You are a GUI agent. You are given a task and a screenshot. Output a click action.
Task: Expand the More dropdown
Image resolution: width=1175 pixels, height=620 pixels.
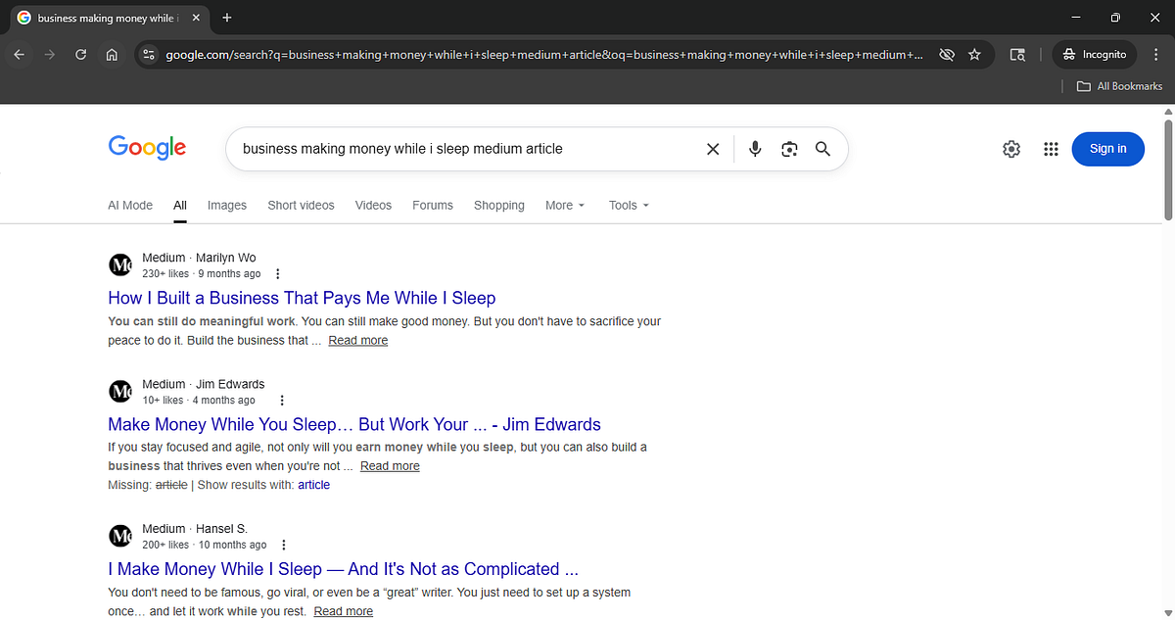(x=565, y=206)
